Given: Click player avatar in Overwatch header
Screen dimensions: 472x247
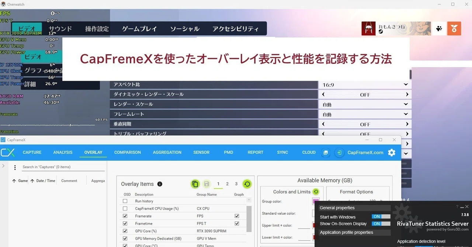Looking at the screenshot, I should click(368, 28).
